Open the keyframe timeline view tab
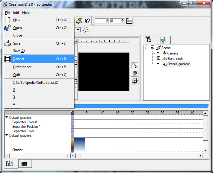This screenshot has width=213, height=173. pos(10,163)
